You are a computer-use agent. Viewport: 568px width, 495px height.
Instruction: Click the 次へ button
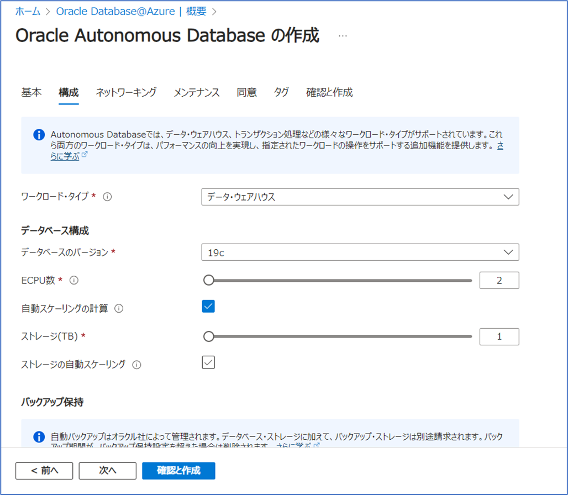[x=108, y=471]
